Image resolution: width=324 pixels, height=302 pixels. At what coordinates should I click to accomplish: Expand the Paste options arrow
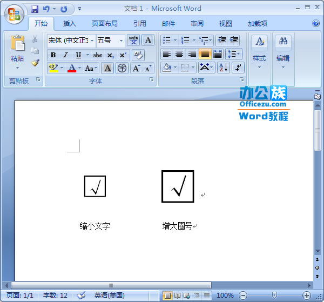pyautogui.click(x=18, y=68)
